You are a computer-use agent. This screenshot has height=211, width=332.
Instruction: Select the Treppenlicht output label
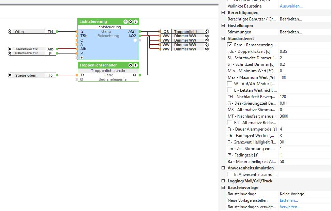185,32
